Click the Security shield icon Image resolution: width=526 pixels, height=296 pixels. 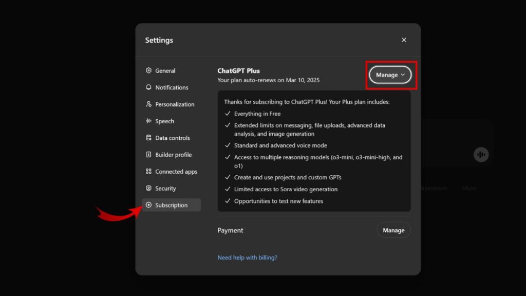[x=148, y=188]
